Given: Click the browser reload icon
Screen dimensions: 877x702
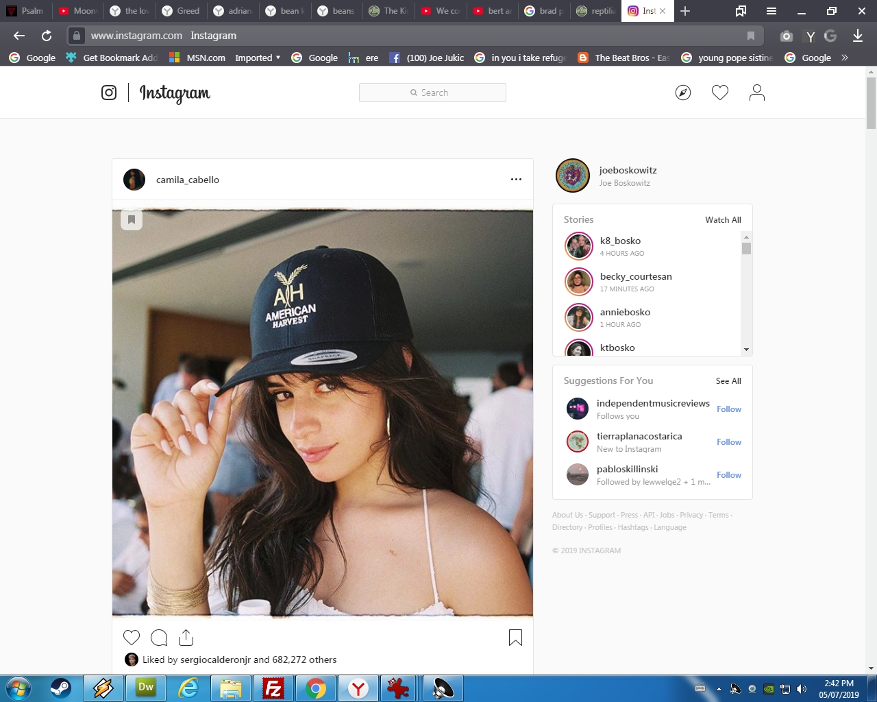Looking at the screenshot, I should pos(47,36).
